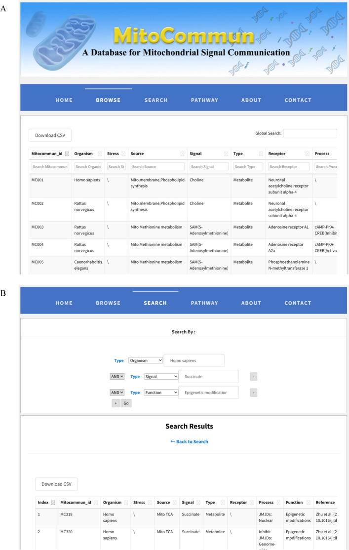This screenshot has height=550, width=349.
Task: Click Organism column sort icon in panel A
Action: tap(100, 154)
